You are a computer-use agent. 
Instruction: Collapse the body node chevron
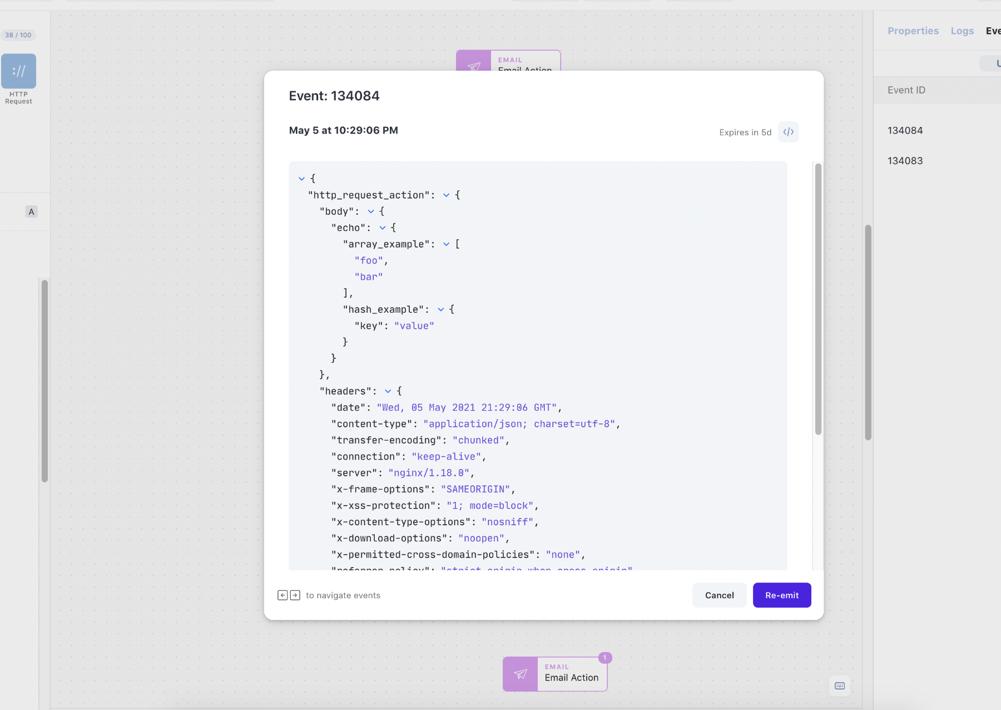click(x=371, y=211)
